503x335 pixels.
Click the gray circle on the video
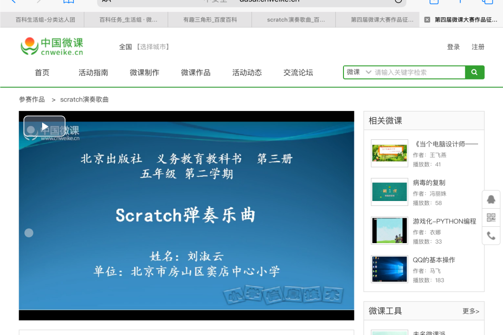tap(29, 233)
